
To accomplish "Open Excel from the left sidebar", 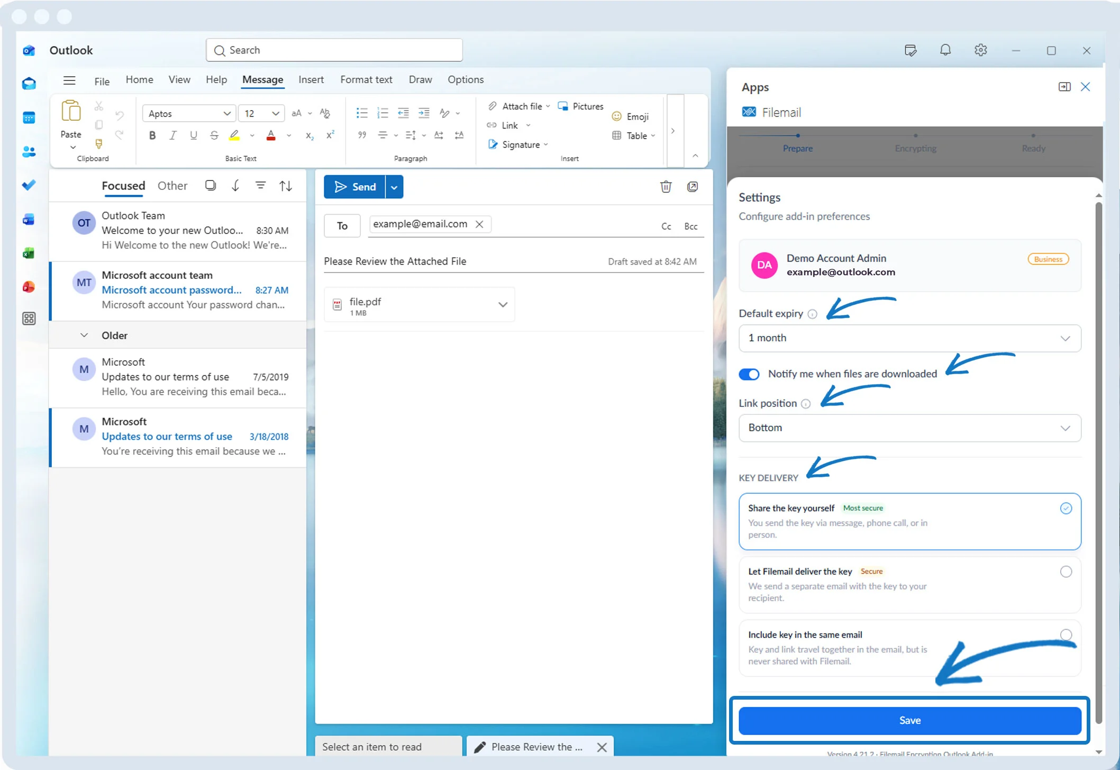I will [x=29, y=253].
